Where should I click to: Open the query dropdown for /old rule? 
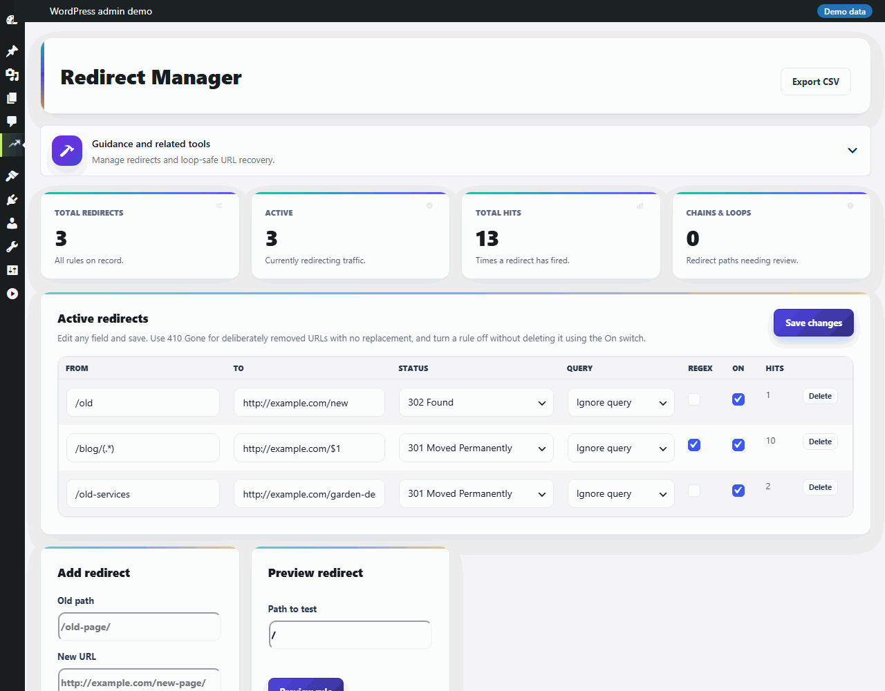coord(621,402)
